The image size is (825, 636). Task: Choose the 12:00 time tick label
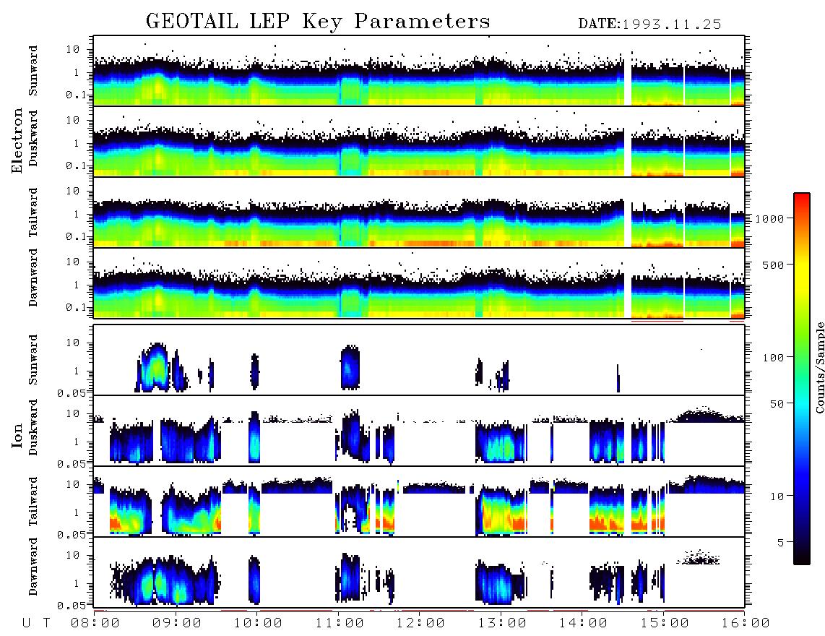click(x=420, y=623)
